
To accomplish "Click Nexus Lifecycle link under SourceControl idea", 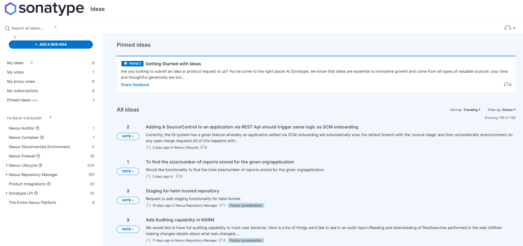I will 186,148.
